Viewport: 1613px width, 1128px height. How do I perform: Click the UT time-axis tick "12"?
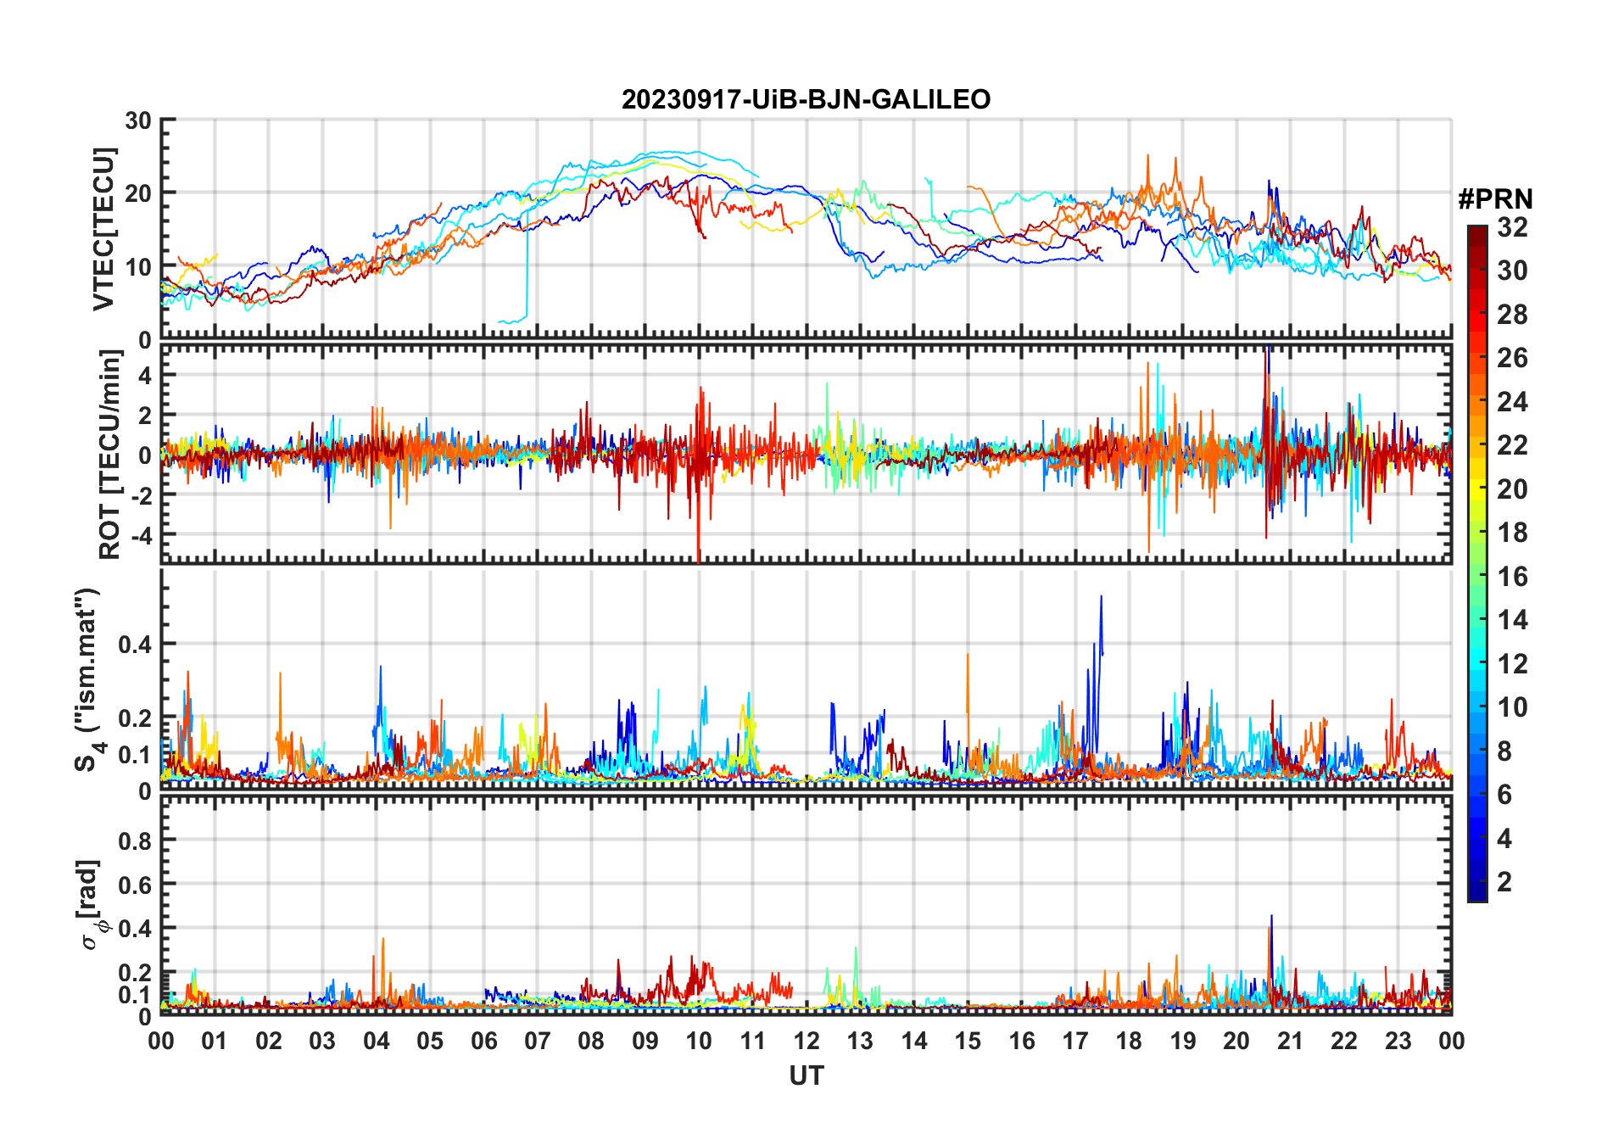coord(806,1041)
